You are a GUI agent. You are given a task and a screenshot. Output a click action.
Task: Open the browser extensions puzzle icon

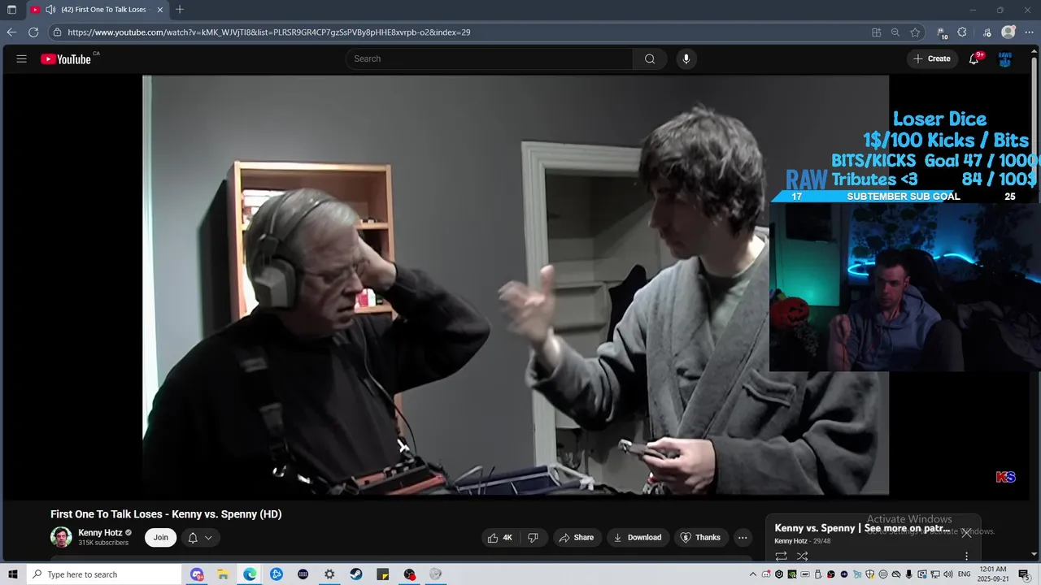tap(962, 32)
